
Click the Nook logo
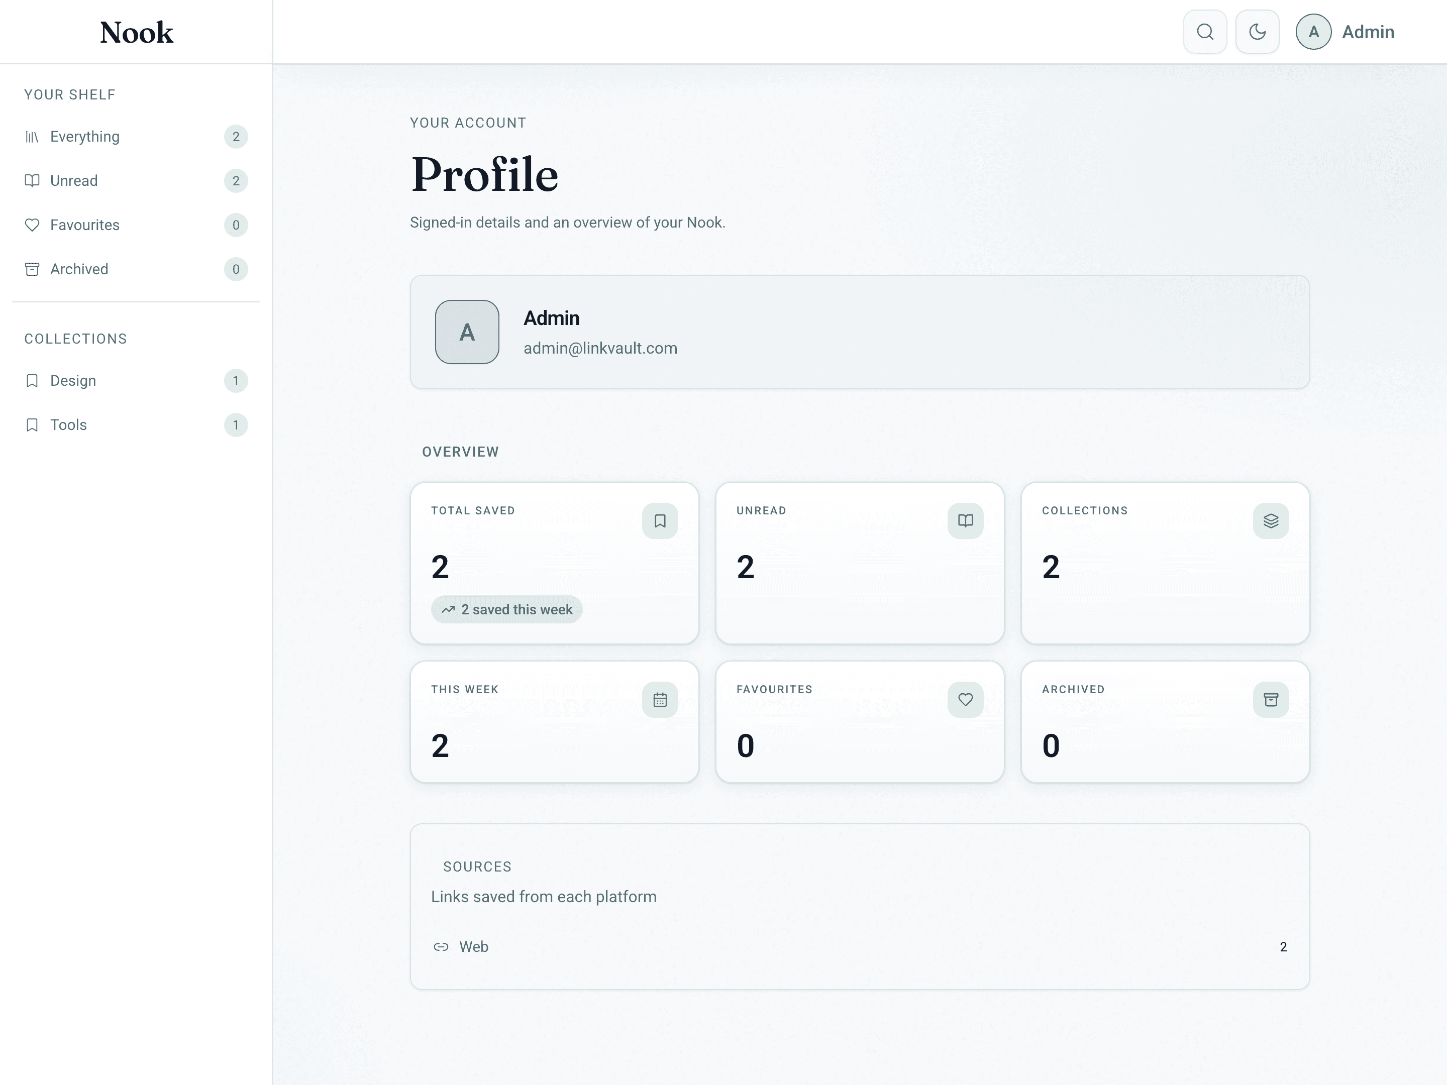coord(136,33)
